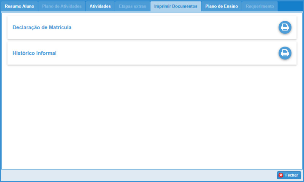This screenshot has width=304, height=182.
Task: Go to the Etapas extras tab
Action: [x=132, y=6]
